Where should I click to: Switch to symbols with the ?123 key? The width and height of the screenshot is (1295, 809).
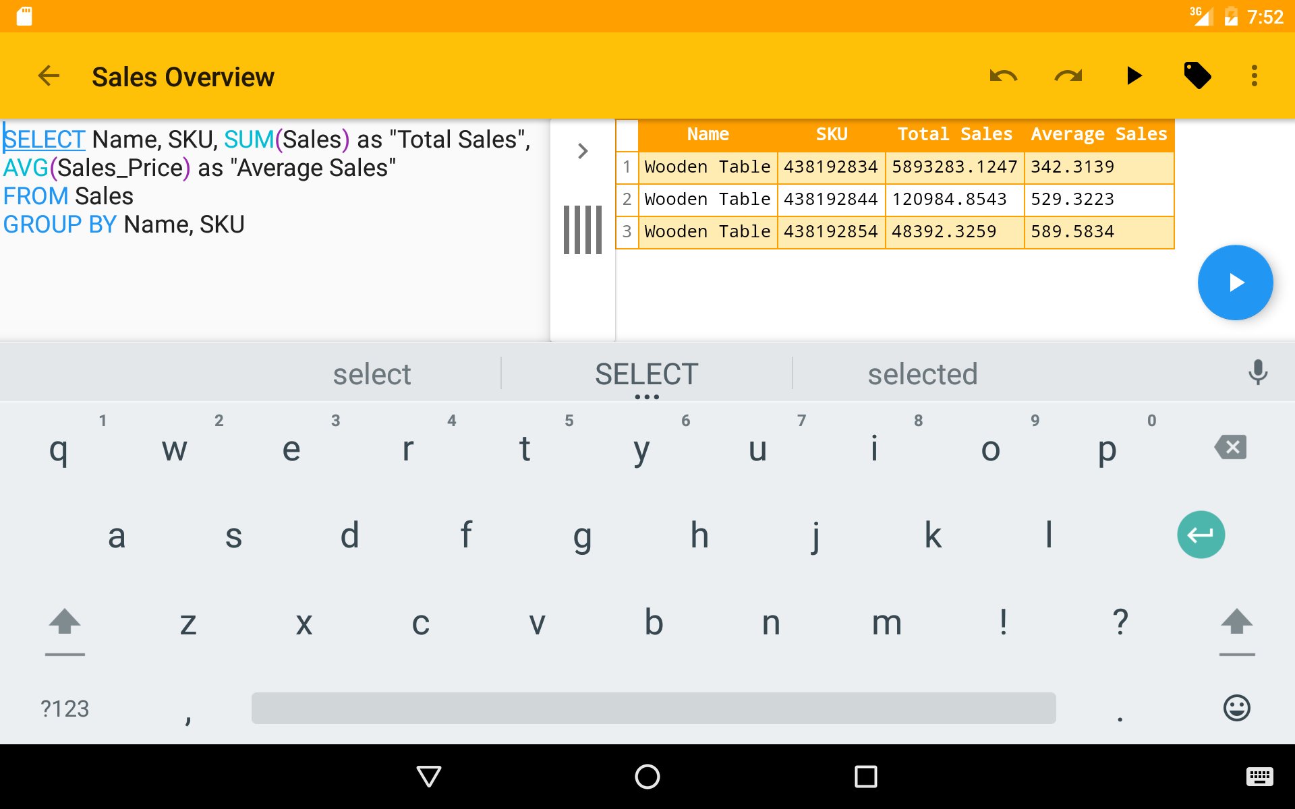click(x=65, y=708)
